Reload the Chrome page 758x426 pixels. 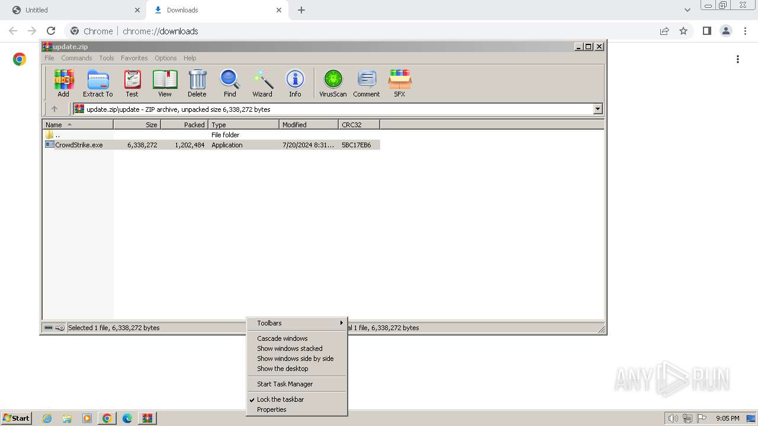(51, 31)
